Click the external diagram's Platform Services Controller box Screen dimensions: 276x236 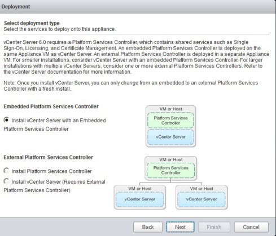coord(170,170)
